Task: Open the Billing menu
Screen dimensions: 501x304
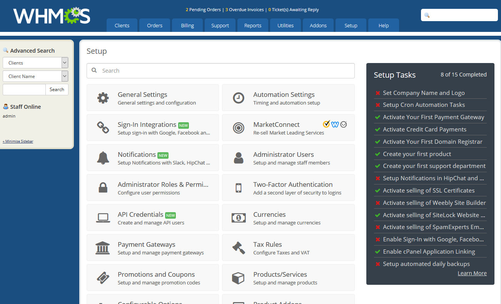Action: coord(187,25)
